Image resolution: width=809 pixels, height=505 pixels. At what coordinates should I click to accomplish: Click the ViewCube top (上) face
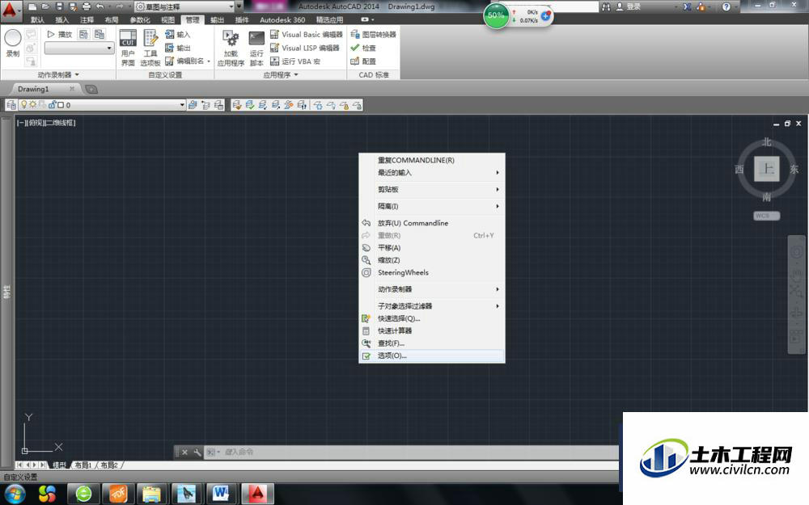tap(767, 169)
